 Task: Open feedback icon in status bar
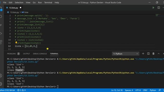tap(160, 90)
